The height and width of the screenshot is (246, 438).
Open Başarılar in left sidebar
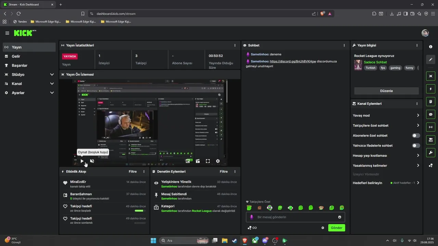point(29,65)
